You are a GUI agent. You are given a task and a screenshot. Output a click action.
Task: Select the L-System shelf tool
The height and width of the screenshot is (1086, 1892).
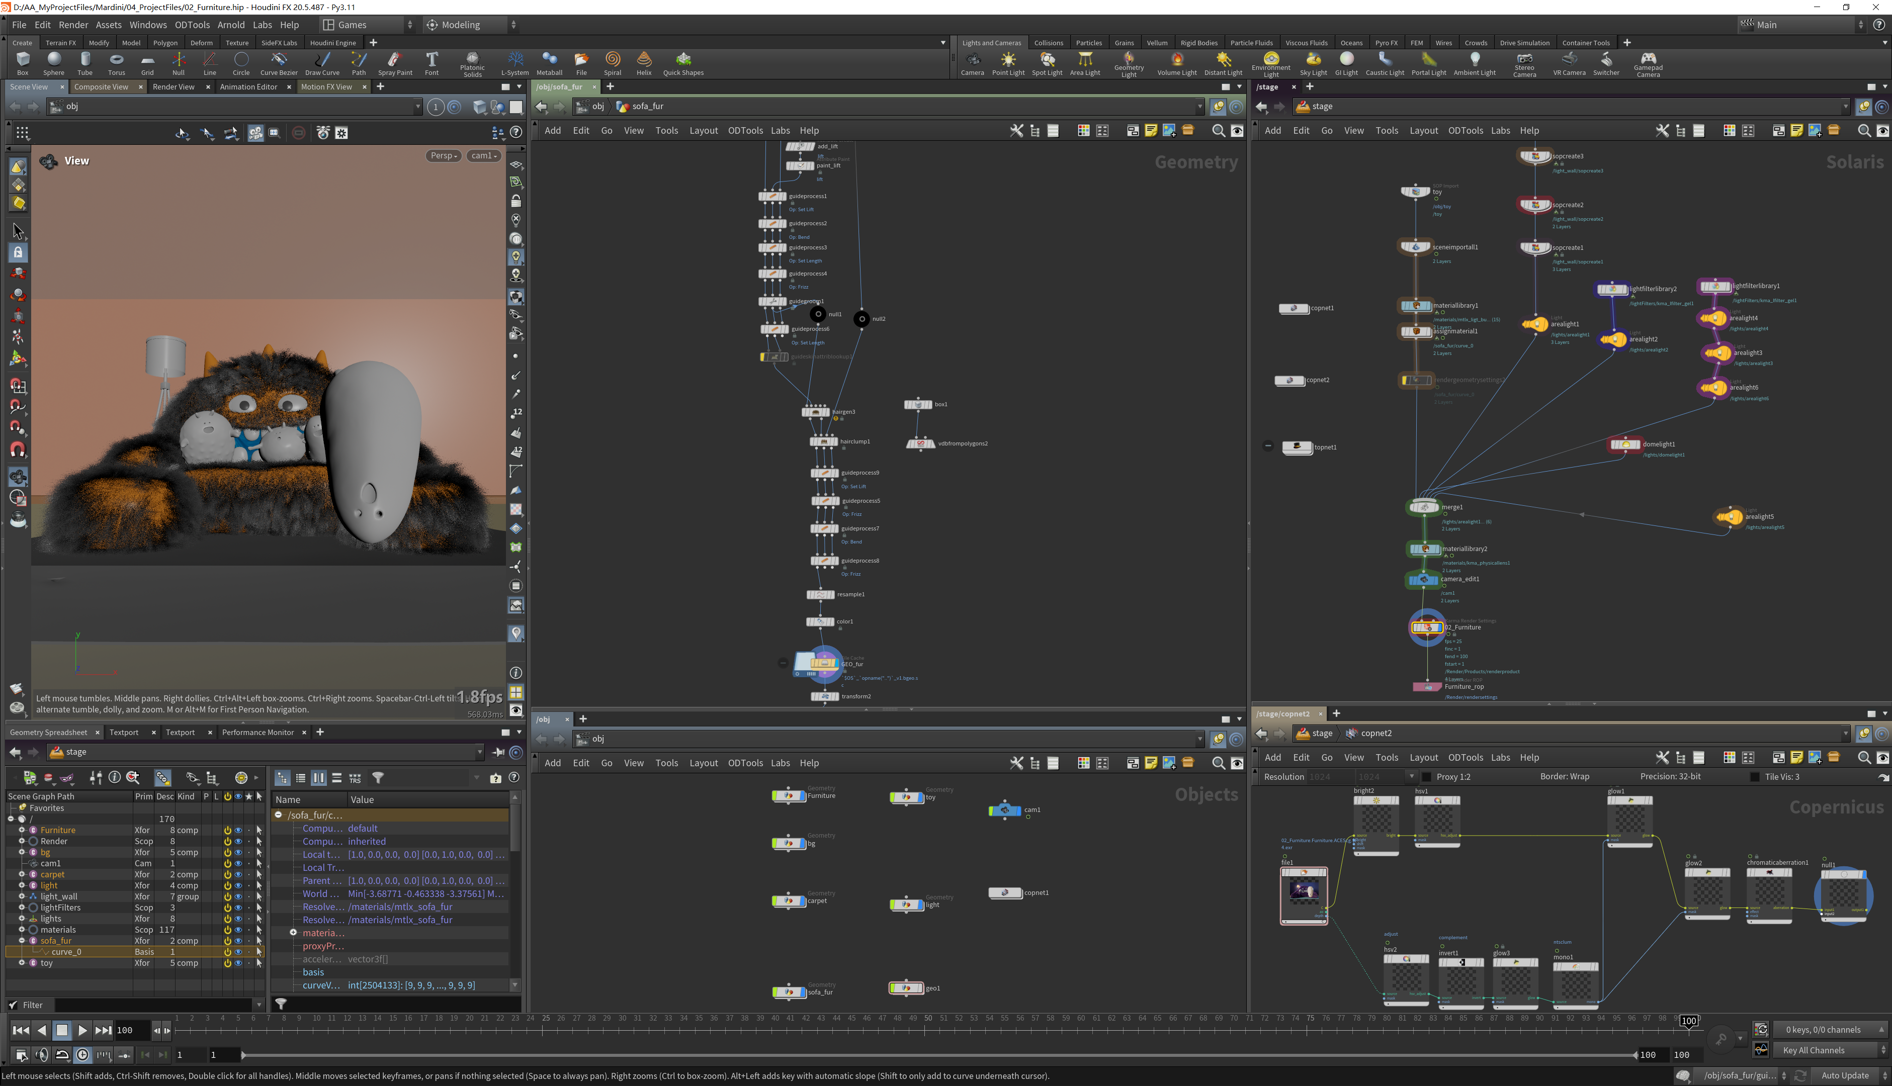[x=515, y=63]
